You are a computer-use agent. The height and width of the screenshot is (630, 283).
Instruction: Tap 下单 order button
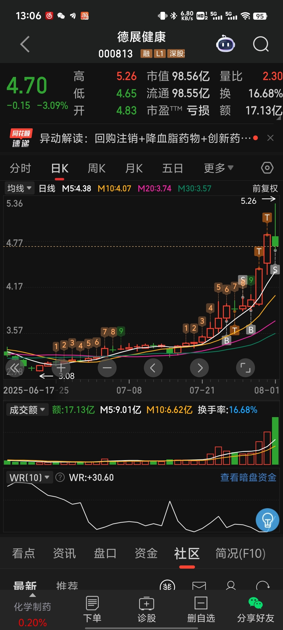(x=92, y=610)
